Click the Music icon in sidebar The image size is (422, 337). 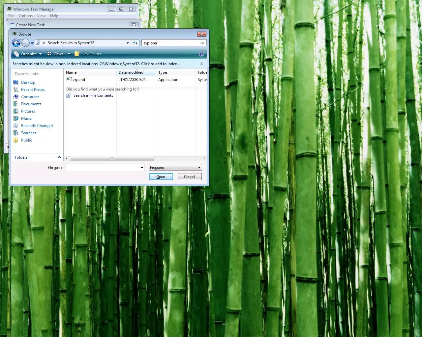click(x=16, y=118)
